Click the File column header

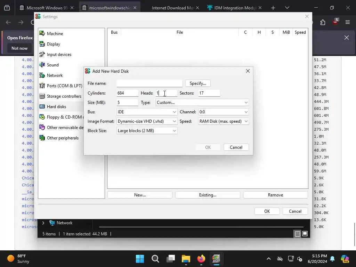(180, 32)
